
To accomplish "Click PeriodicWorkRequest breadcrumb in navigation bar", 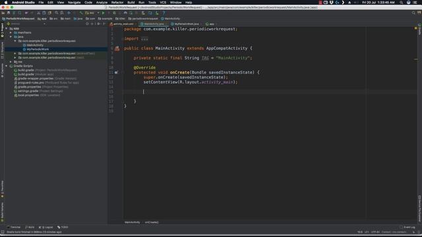I will (18, 19).
